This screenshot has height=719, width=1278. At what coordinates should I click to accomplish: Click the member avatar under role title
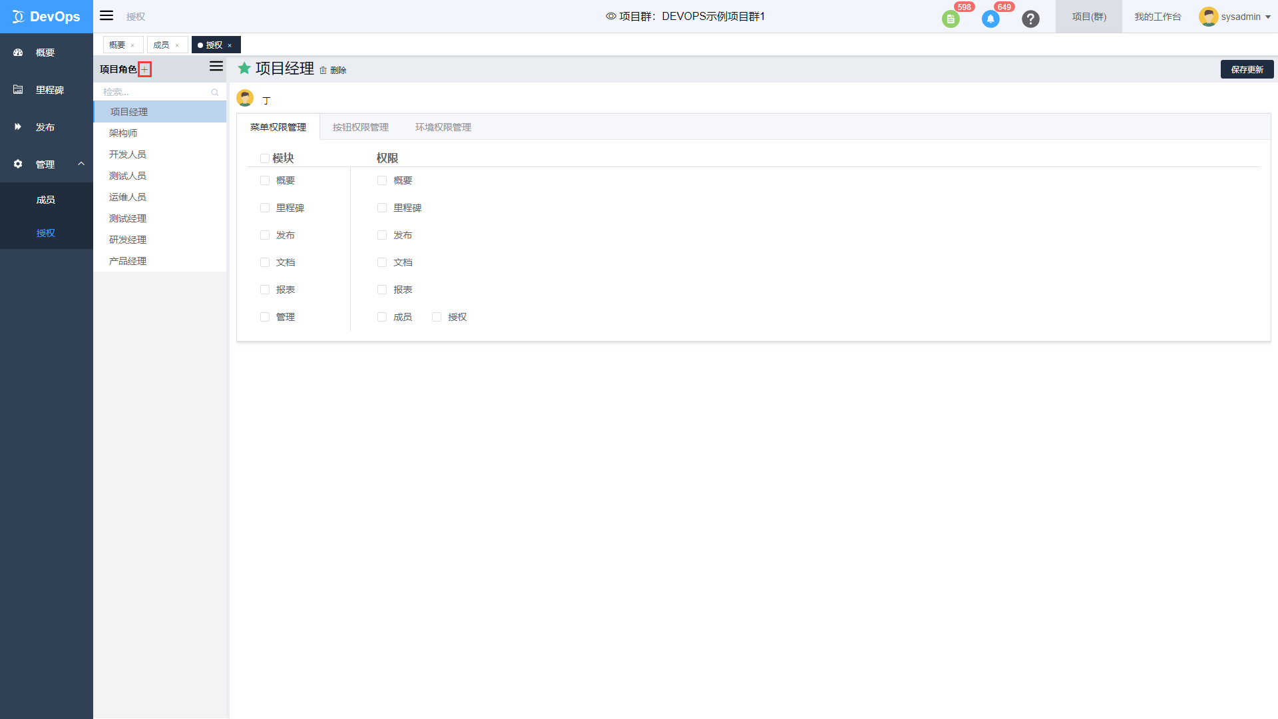[x=245, y=99]
